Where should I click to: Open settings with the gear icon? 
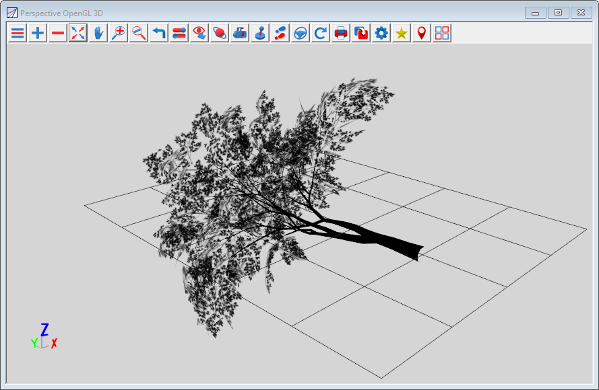(381, 33)
